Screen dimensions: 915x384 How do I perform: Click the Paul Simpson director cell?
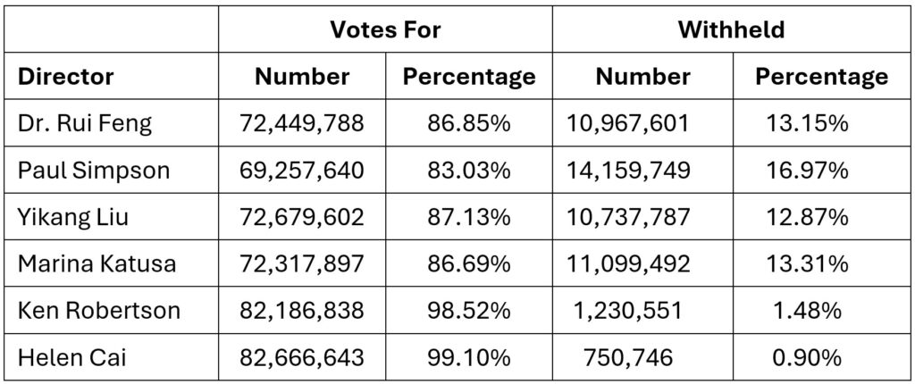[x=93, y=171]
